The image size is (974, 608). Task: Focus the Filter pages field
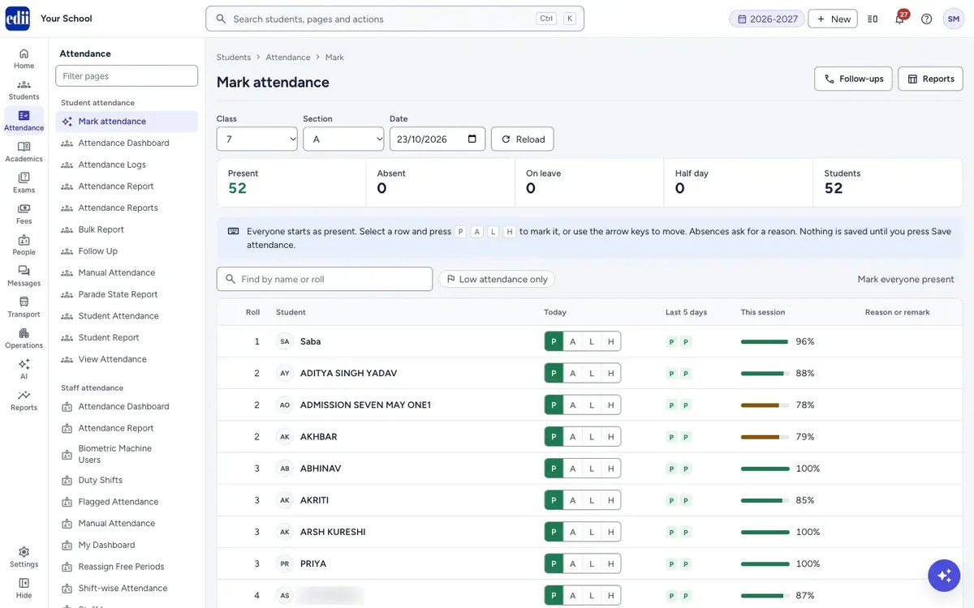[127, 75]
